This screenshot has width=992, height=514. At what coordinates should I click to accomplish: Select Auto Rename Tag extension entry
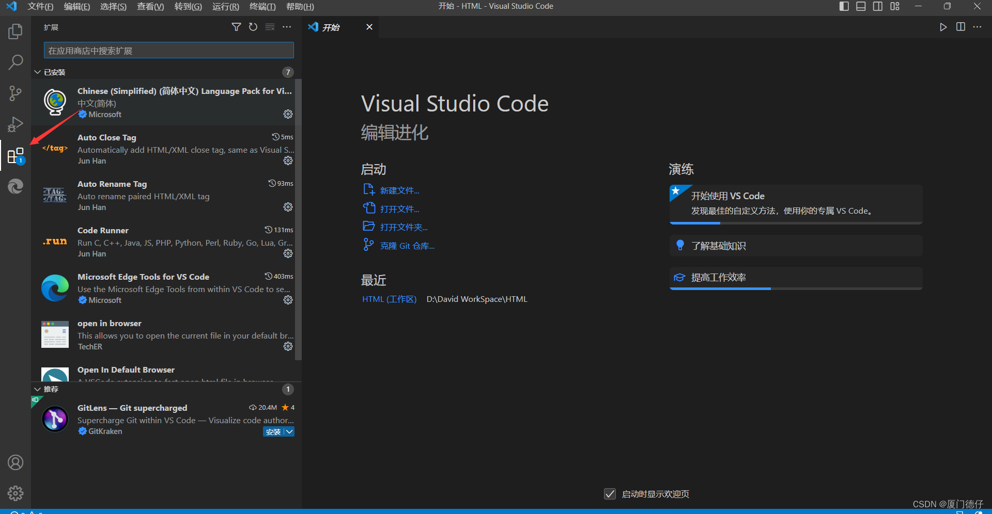coord(163,195)
